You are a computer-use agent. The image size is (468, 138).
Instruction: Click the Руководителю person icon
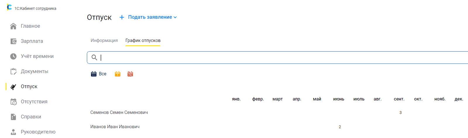(13, 132)
